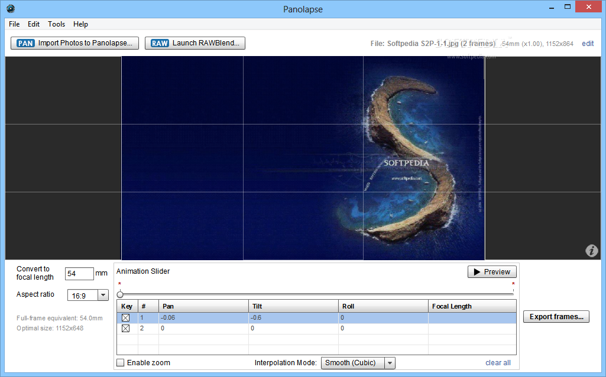The width and height of the screenshot is (606, 377).
Task: Click the edit link next to file info
Action: tap(588, 44)
